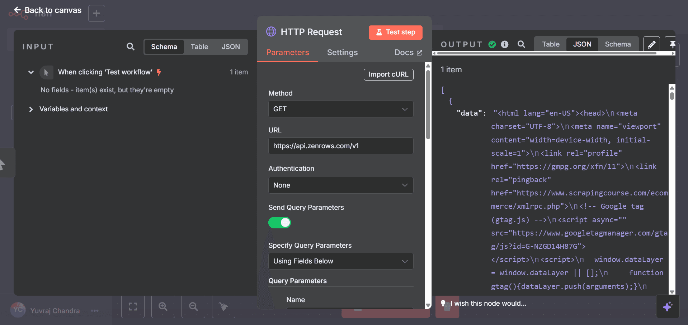Screen dimensions: 688x325
Task: Click the output '1 item' text
Action: (x=451, y=70)
